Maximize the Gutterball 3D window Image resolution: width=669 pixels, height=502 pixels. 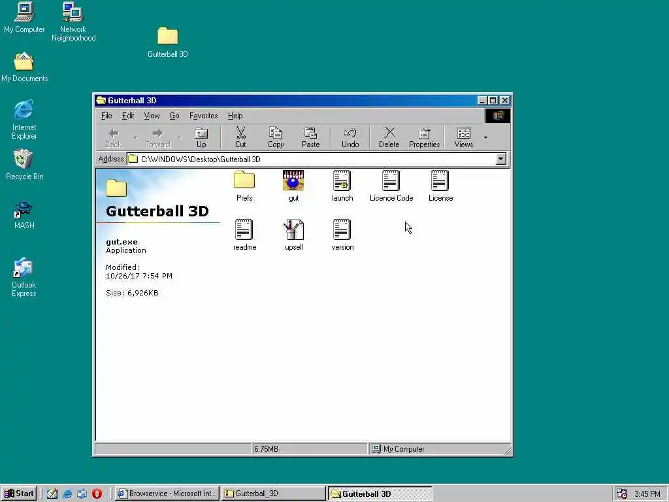(493, 100)
